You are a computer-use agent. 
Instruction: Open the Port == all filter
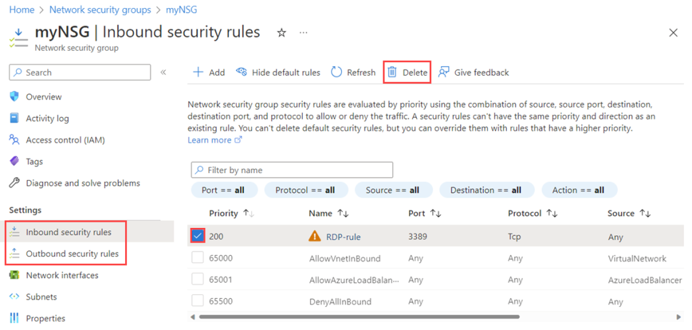[x=223, y=190]
